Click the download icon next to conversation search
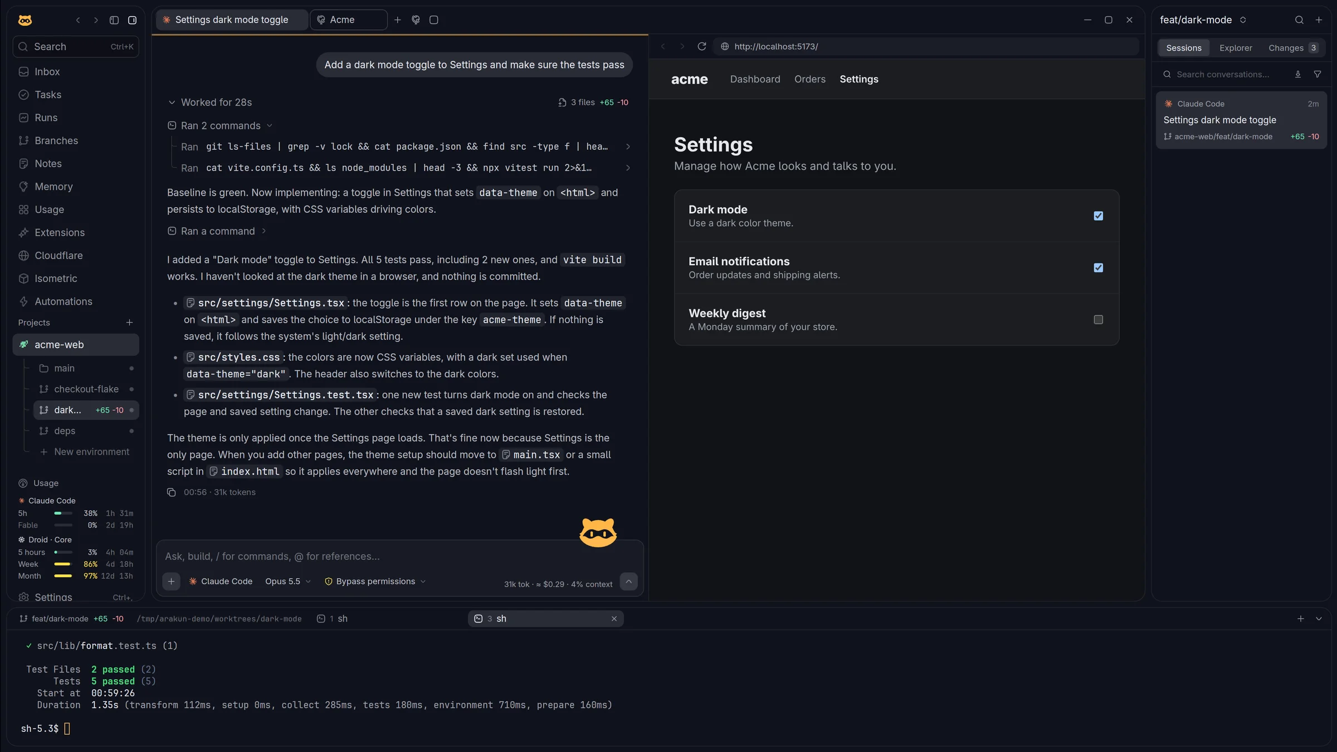 pyautogui.click(x=1298, y=74)
